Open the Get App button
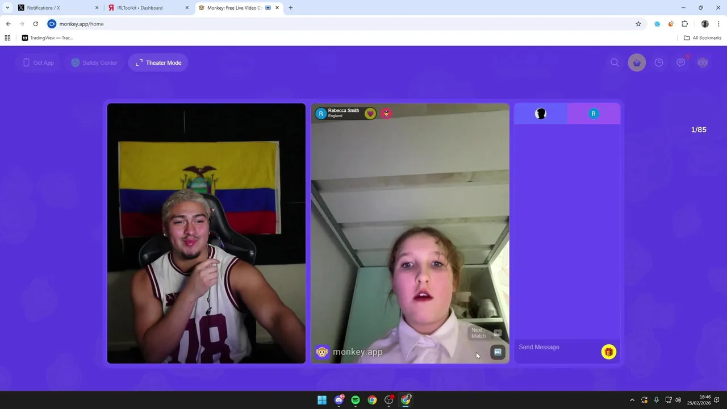The image size is (727, 409). coord(39,62)
